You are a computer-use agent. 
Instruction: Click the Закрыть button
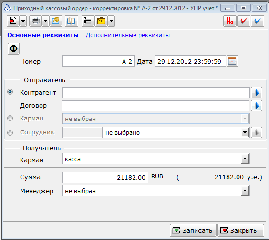tap(241, 230)
